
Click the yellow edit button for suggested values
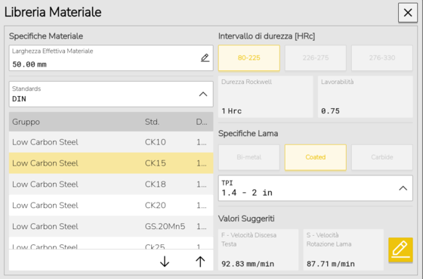click(400, 250)
